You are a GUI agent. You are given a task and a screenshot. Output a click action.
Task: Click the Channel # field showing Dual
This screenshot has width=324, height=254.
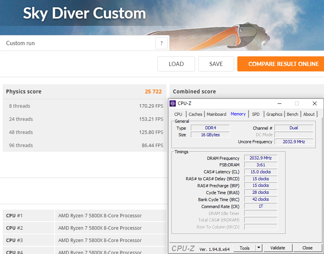[294, 128]
